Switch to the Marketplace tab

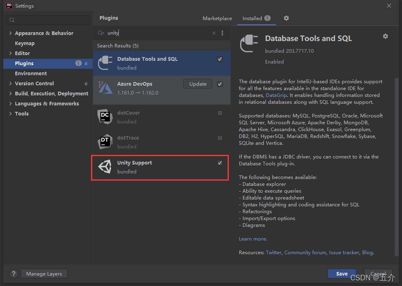coord(217,19)
